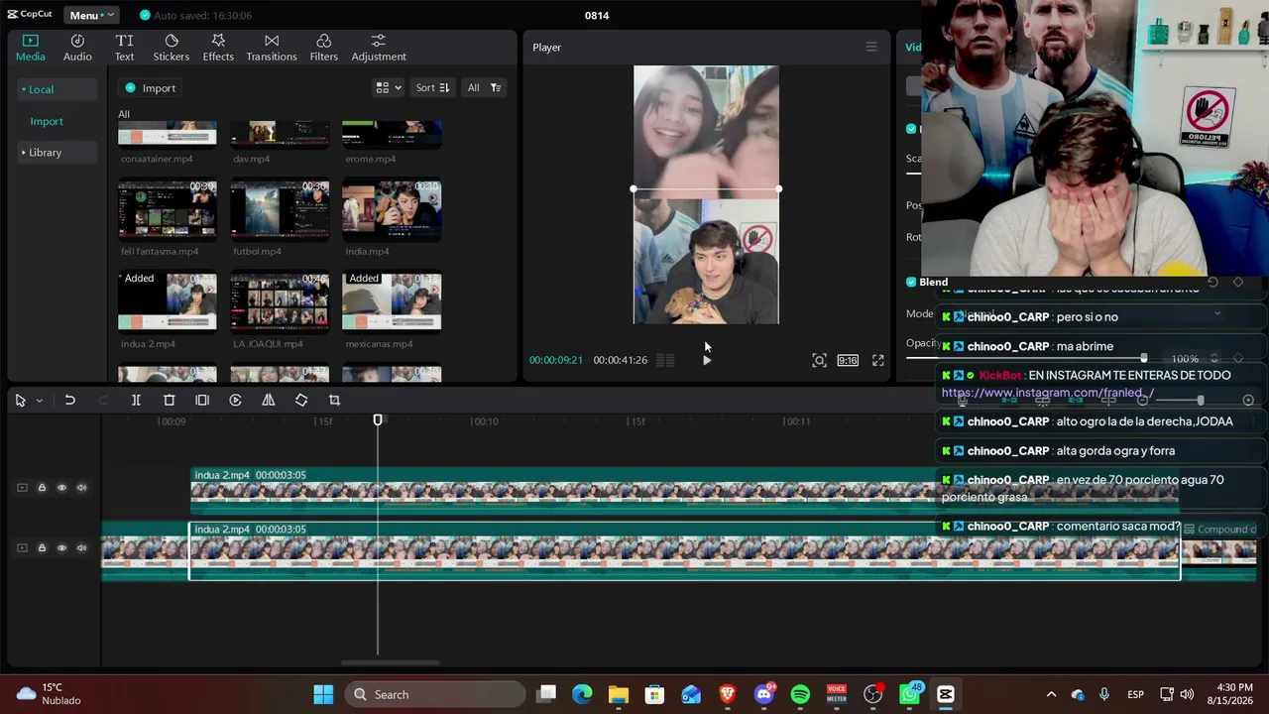The height and width of the screenshot is (714, 1269).
Task: Open the Player panel hamburger menu
Action: point(871,47)
